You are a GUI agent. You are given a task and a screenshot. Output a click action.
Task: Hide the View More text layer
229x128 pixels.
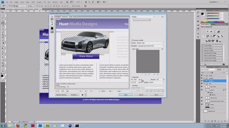(202, 87)
